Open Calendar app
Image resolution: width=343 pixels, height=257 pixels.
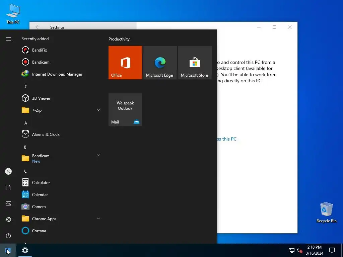click(x=61, y=194)
